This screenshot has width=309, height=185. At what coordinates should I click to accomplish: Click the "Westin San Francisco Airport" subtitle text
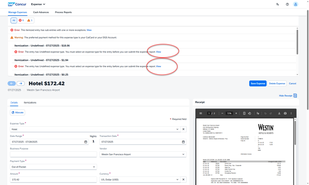tap(43, 90)
